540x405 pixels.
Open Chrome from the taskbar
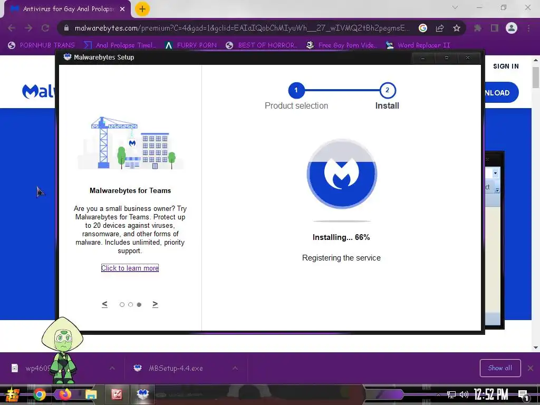[x=40, y=394]
